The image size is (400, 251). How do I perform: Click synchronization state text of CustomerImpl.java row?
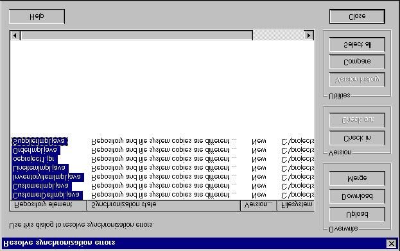164,186
